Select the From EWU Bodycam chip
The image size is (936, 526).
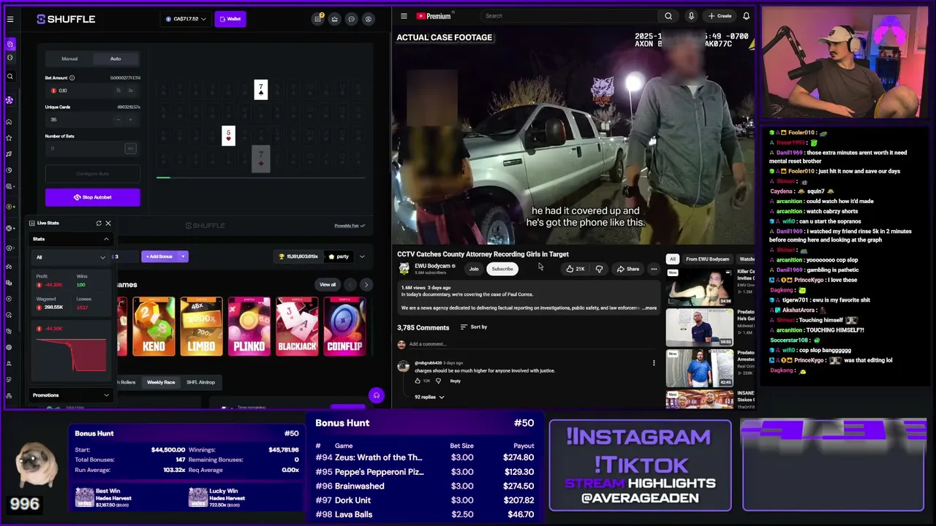click(707, 259)
